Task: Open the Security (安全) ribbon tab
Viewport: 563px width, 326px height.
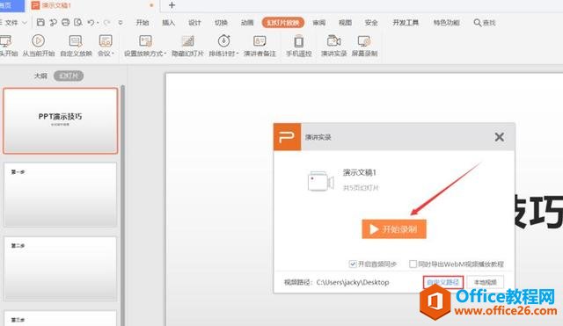Action: [371, 23]
